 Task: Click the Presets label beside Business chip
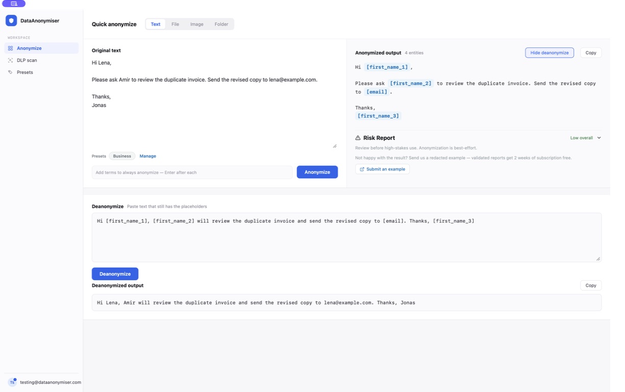coord(99,156)
